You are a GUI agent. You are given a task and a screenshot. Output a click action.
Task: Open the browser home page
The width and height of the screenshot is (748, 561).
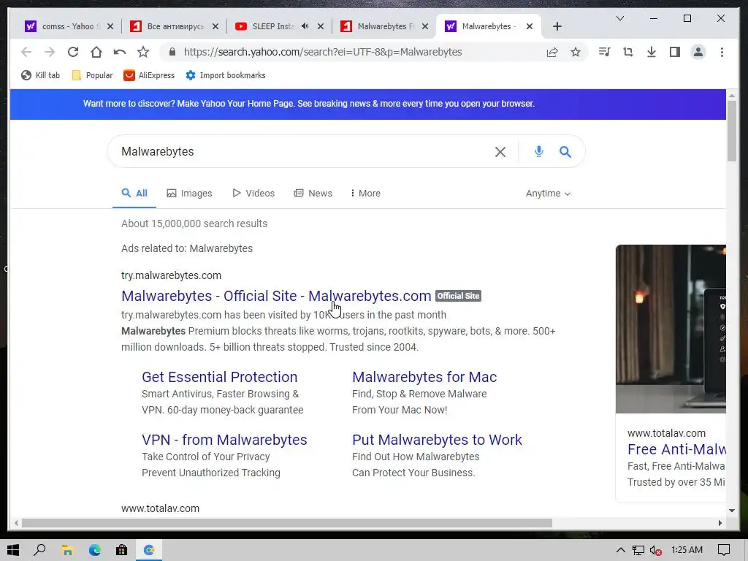tap(96, 52)
